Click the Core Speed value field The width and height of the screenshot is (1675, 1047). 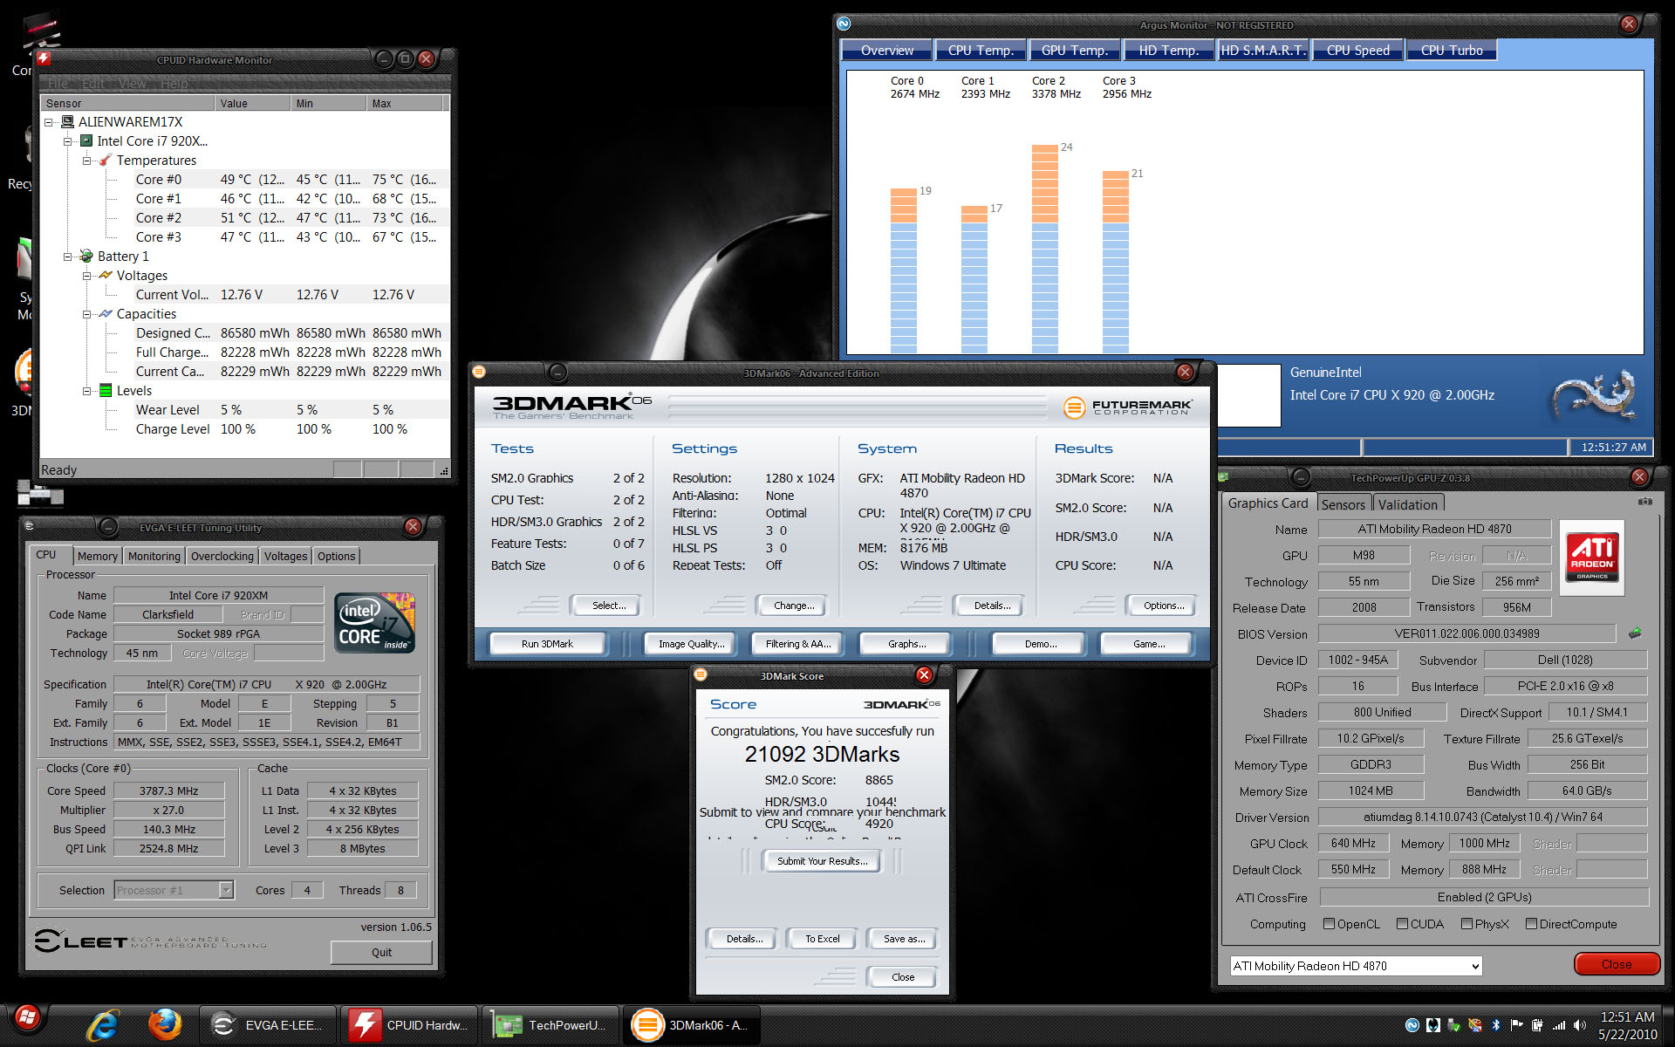169,790
